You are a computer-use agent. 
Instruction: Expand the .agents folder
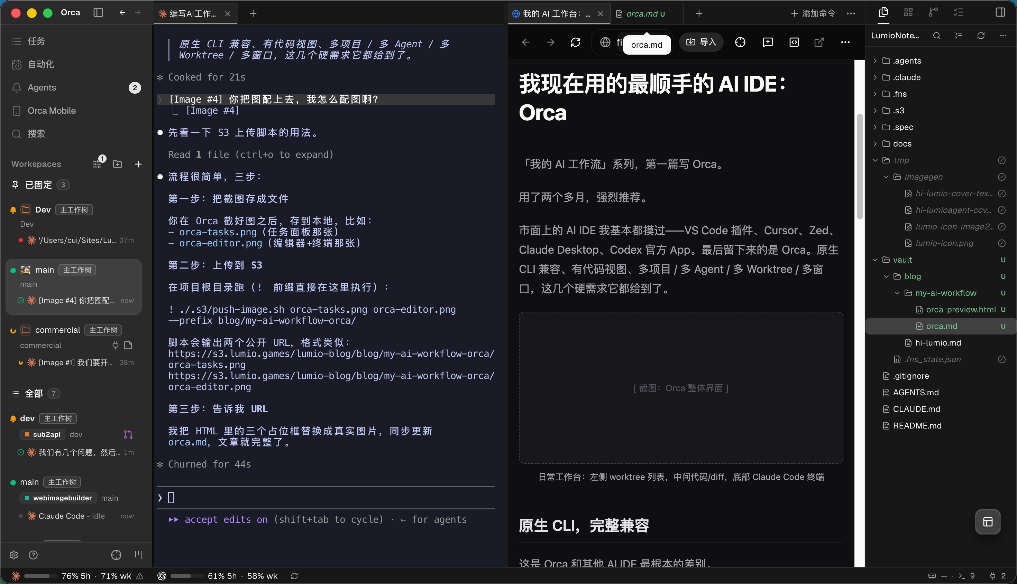tap(941, 61)
